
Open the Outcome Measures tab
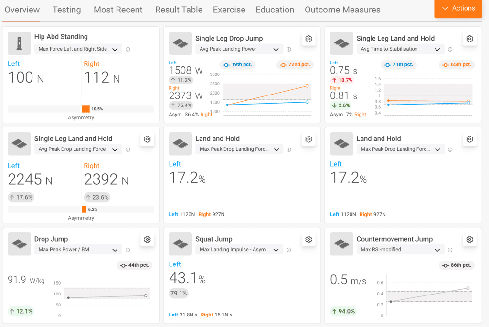[x=342, y=10]
